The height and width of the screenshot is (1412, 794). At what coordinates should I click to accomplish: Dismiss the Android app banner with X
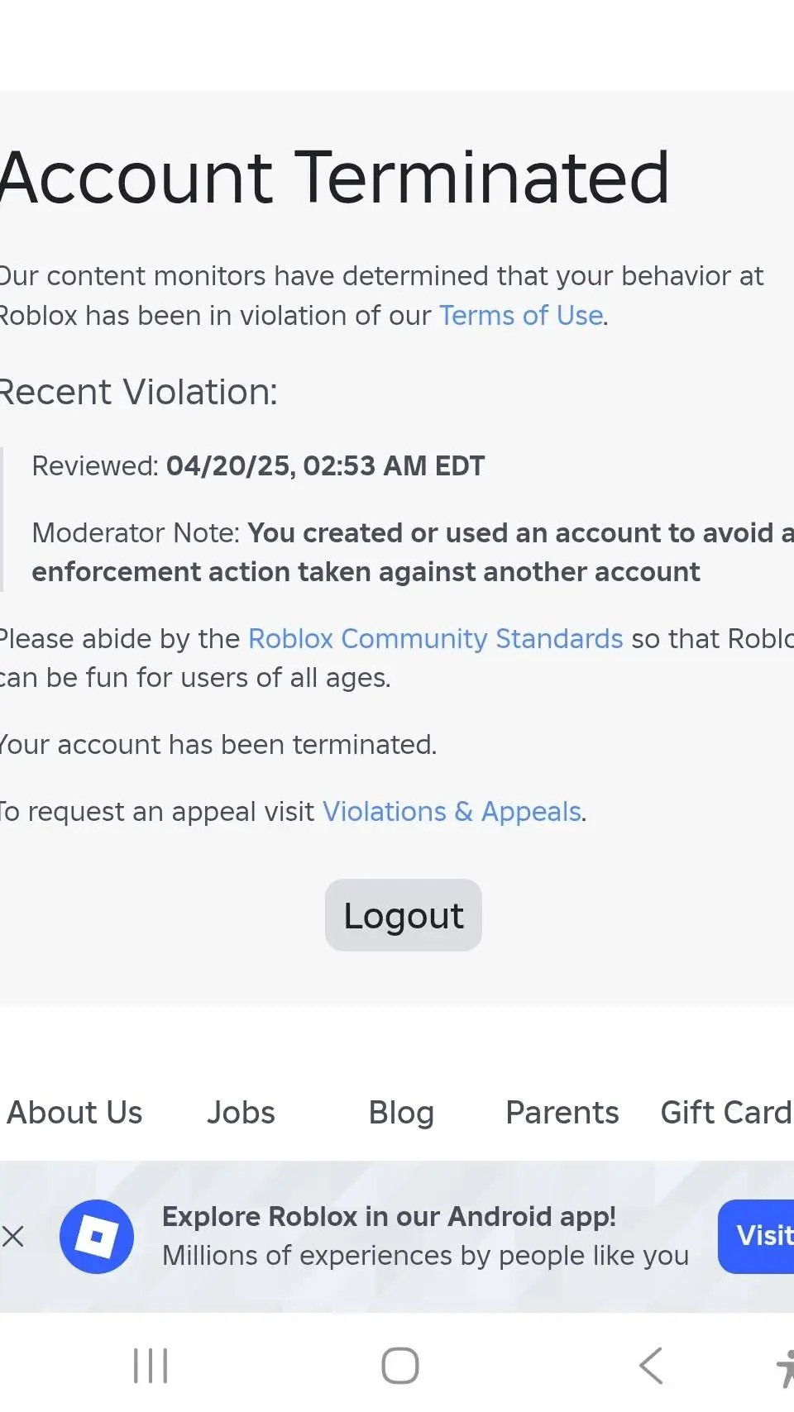[13, 1237]
